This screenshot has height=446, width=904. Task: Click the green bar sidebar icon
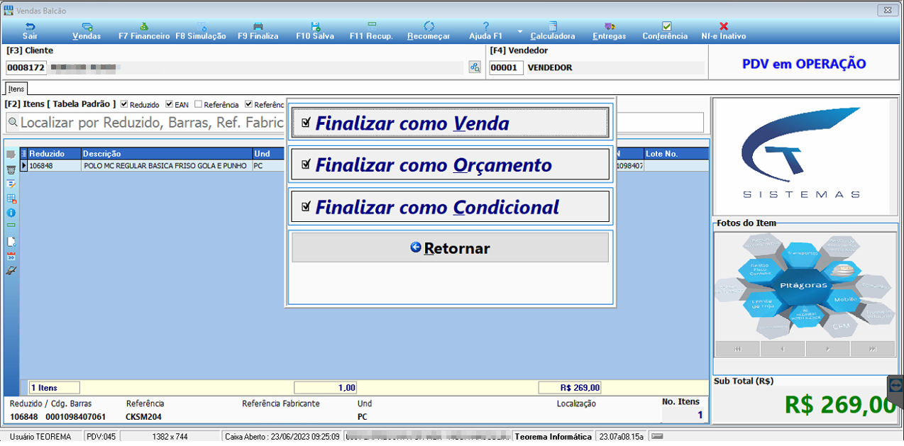click(x=11, y=225)
